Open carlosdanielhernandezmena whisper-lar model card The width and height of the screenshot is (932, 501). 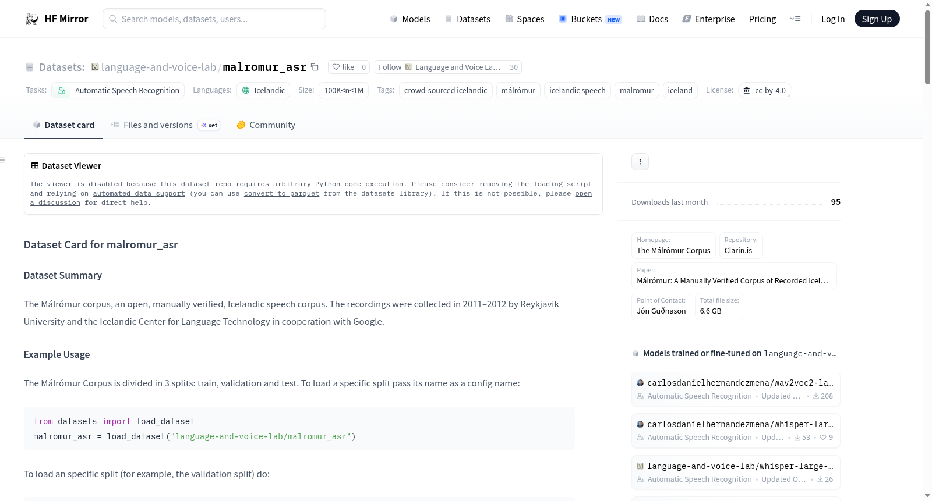[736, 431]
